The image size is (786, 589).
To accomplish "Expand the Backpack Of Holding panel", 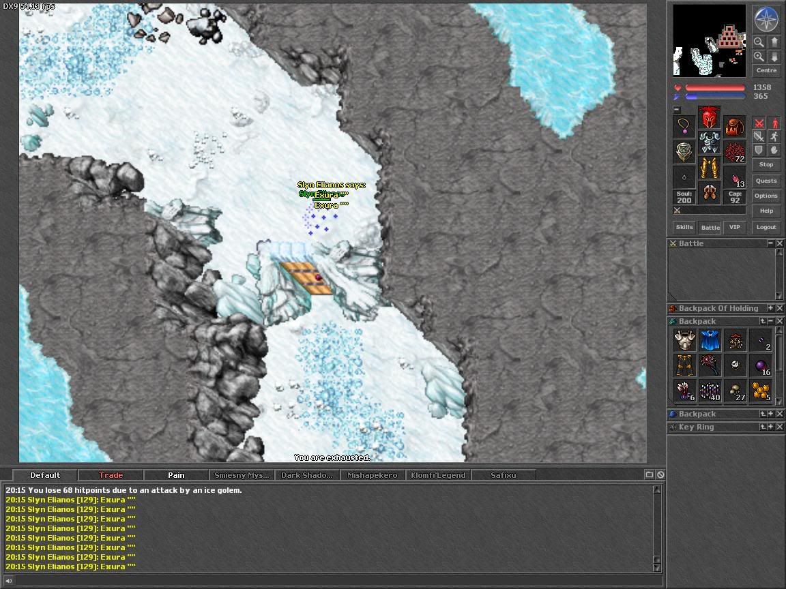I will (770, 308).
